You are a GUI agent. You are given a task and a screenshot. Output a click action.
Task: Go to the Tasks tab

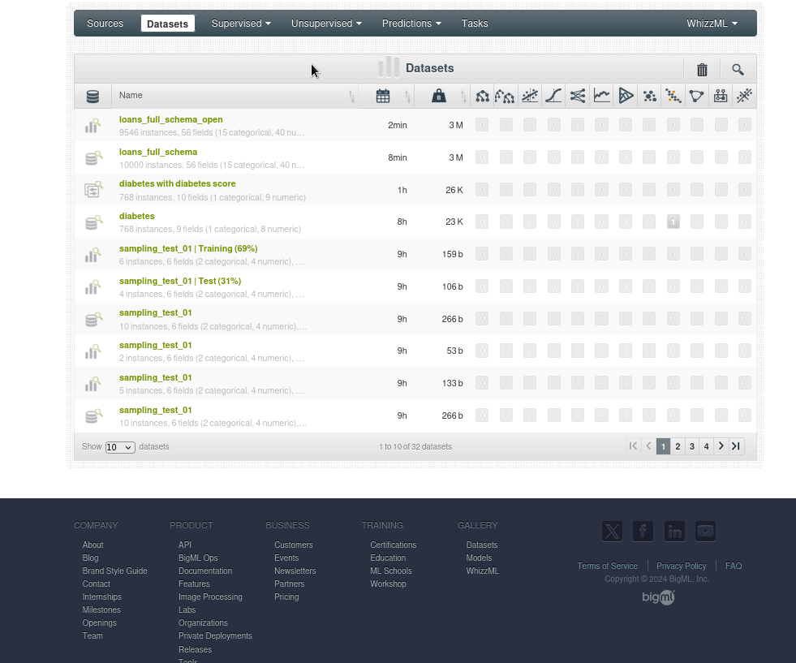click(x=475, y=24)
